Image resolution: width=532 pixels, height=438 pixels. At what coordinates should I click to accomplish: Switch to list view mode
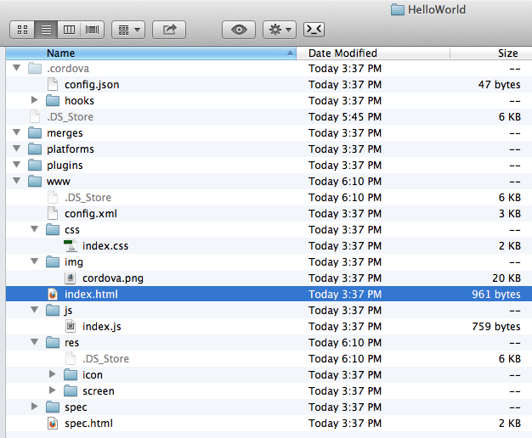45,30
